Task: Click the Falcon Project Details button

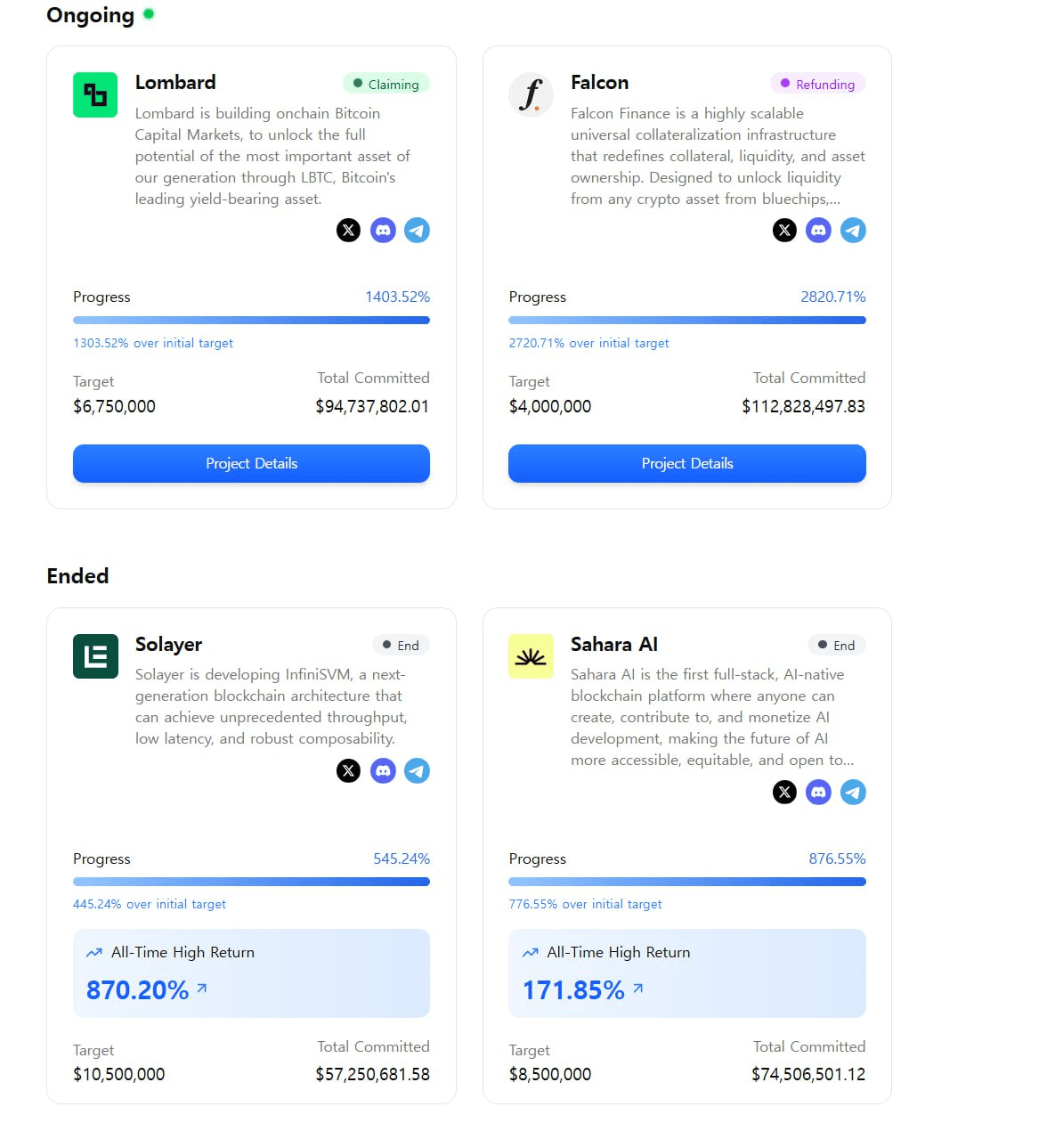Action: pos(687,463)
